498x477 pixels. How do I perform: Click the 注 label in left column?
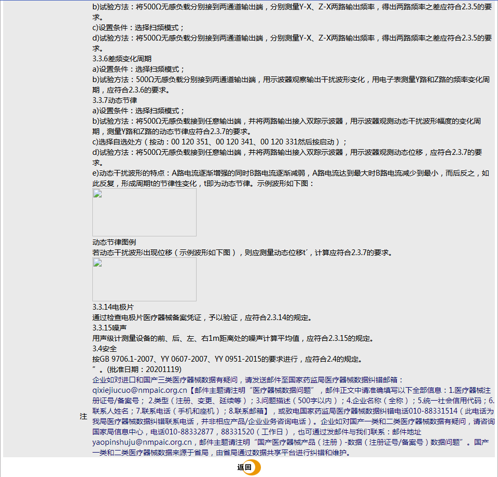pyautogui.click(x=83, y=416)
